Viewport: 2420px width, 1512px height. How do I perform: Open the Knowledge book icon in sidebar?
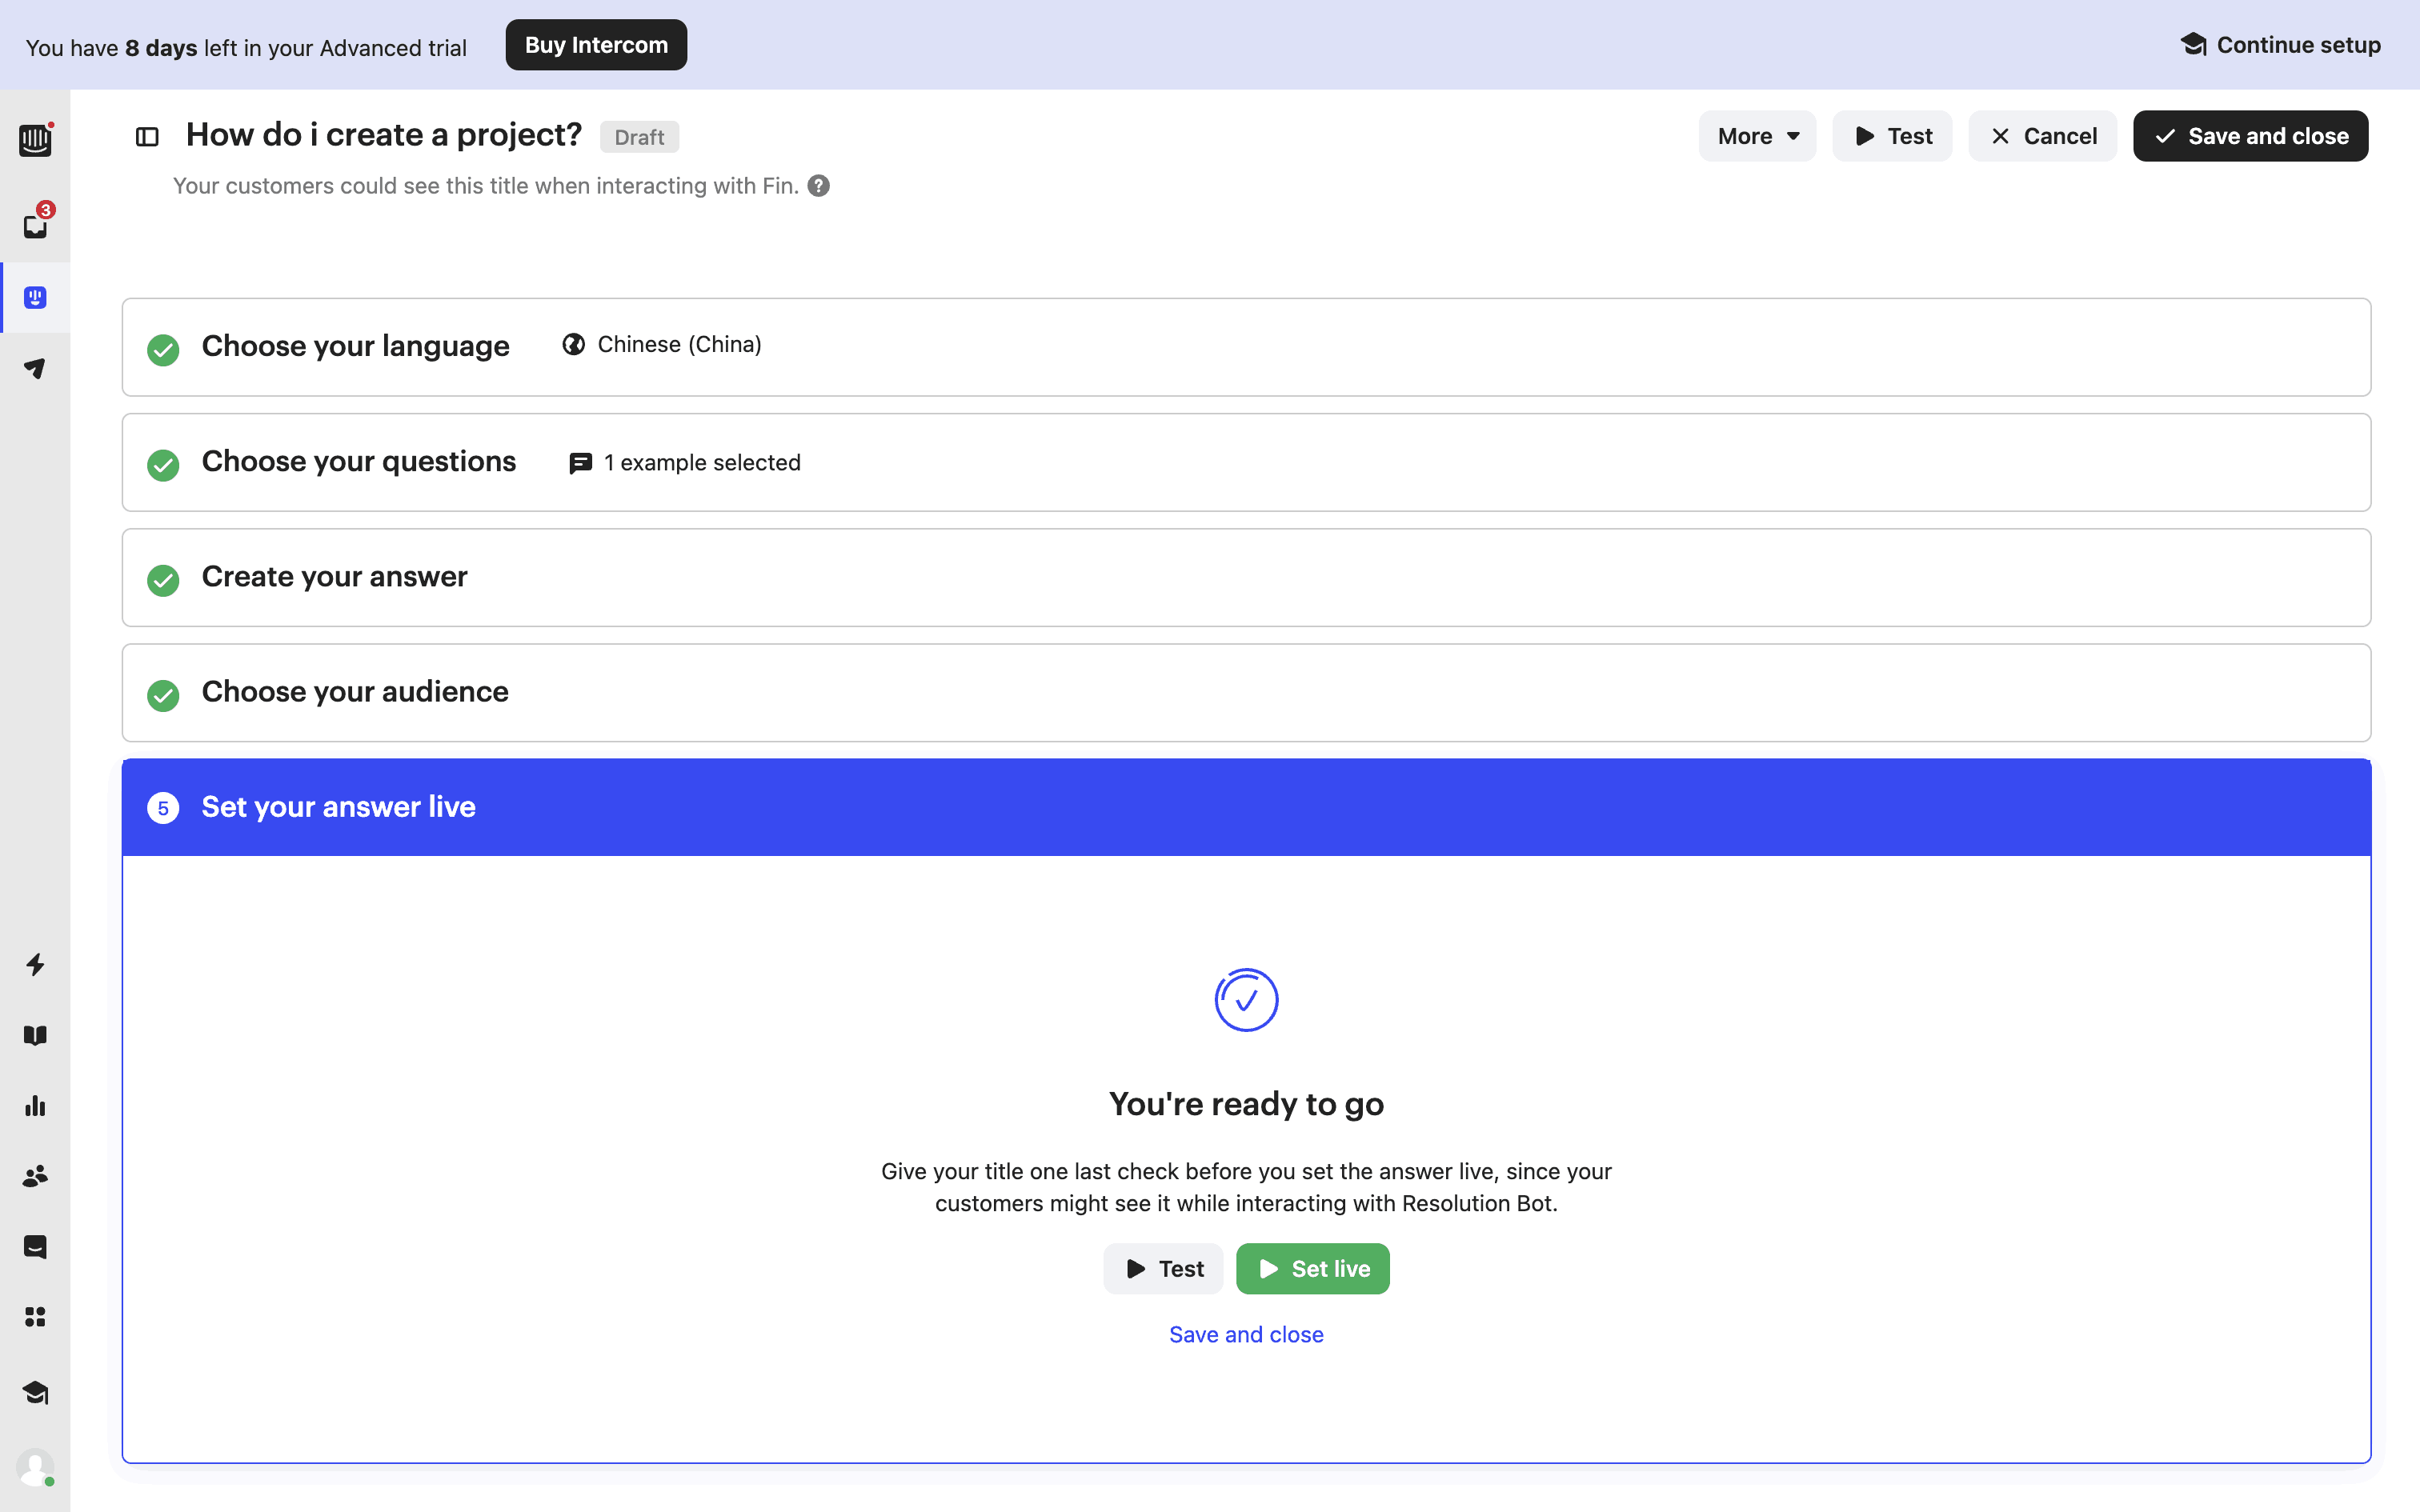tap(35, 1035)
